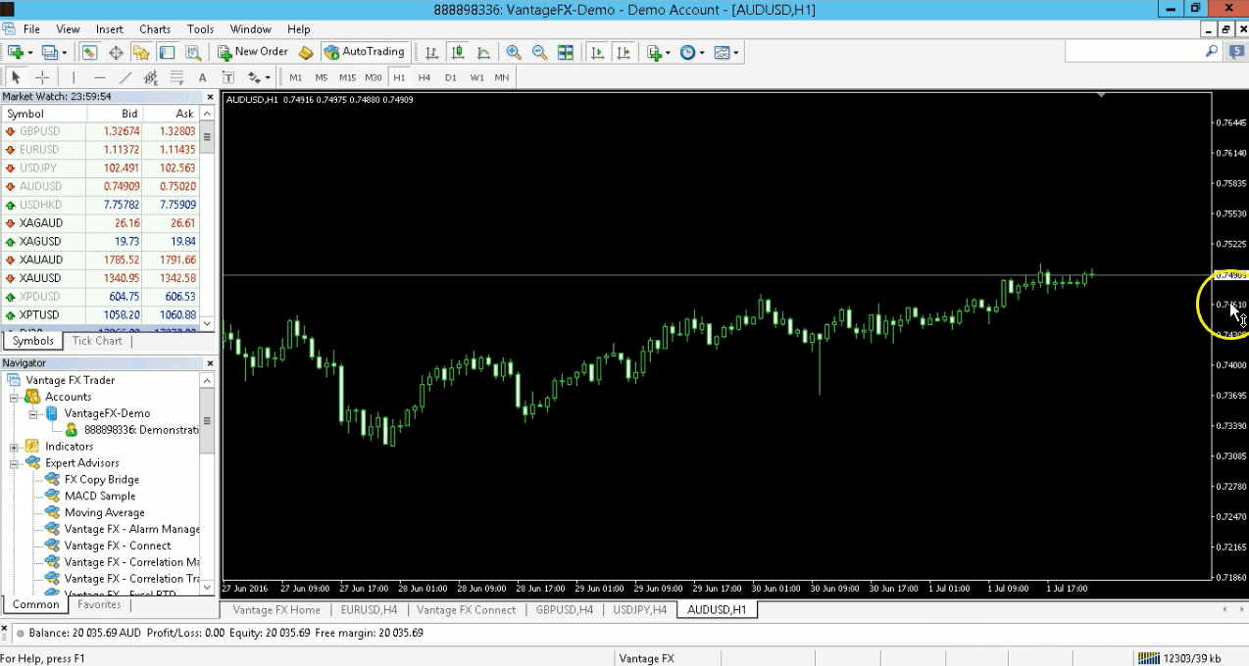Image resolution: width=1249 pixels, height=666 pixels.
Task: Open the Charts menu
Action: coord(154,29)
